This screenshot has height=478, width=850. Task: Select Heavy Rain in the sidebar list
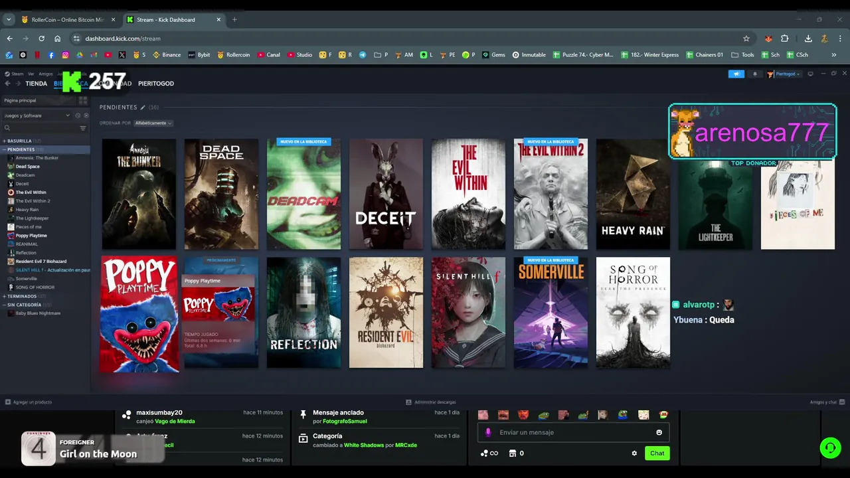27,210
